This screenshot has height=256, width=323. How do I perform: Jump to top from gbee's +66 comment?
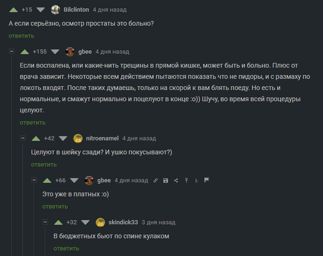(x=186, y=181)
